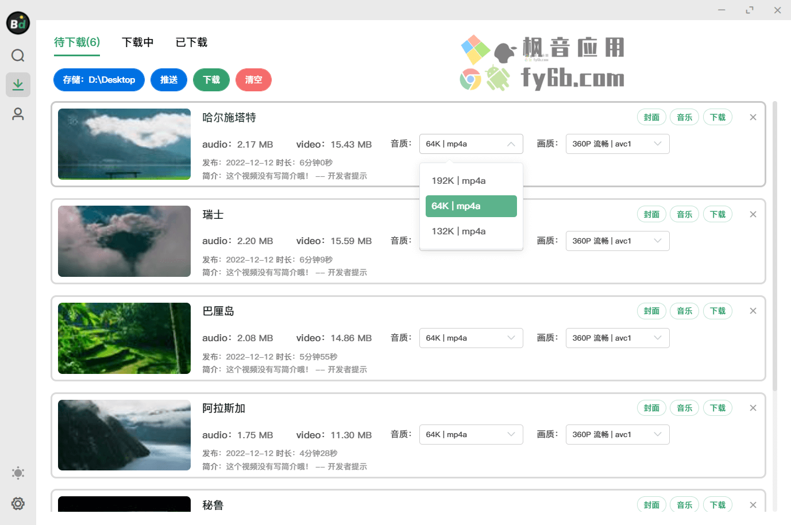This screenshot has height=525, width=791.
Task: Download cover 封面 for 阿拉斯加
Action: coord(651,408)
